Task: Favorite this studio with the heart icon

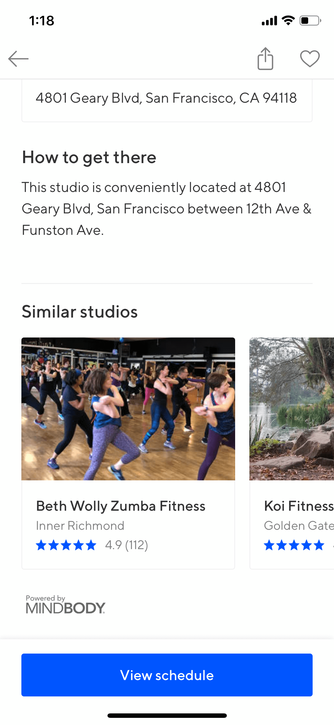Action: (x=310, y=59)
